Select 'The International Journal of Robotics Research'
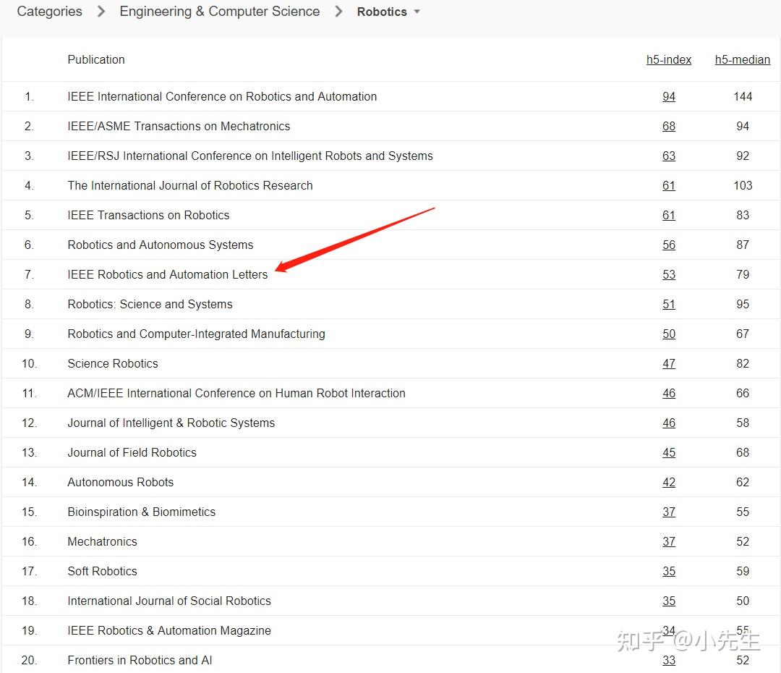The image size is (781, 673). [x=190, y=185]
